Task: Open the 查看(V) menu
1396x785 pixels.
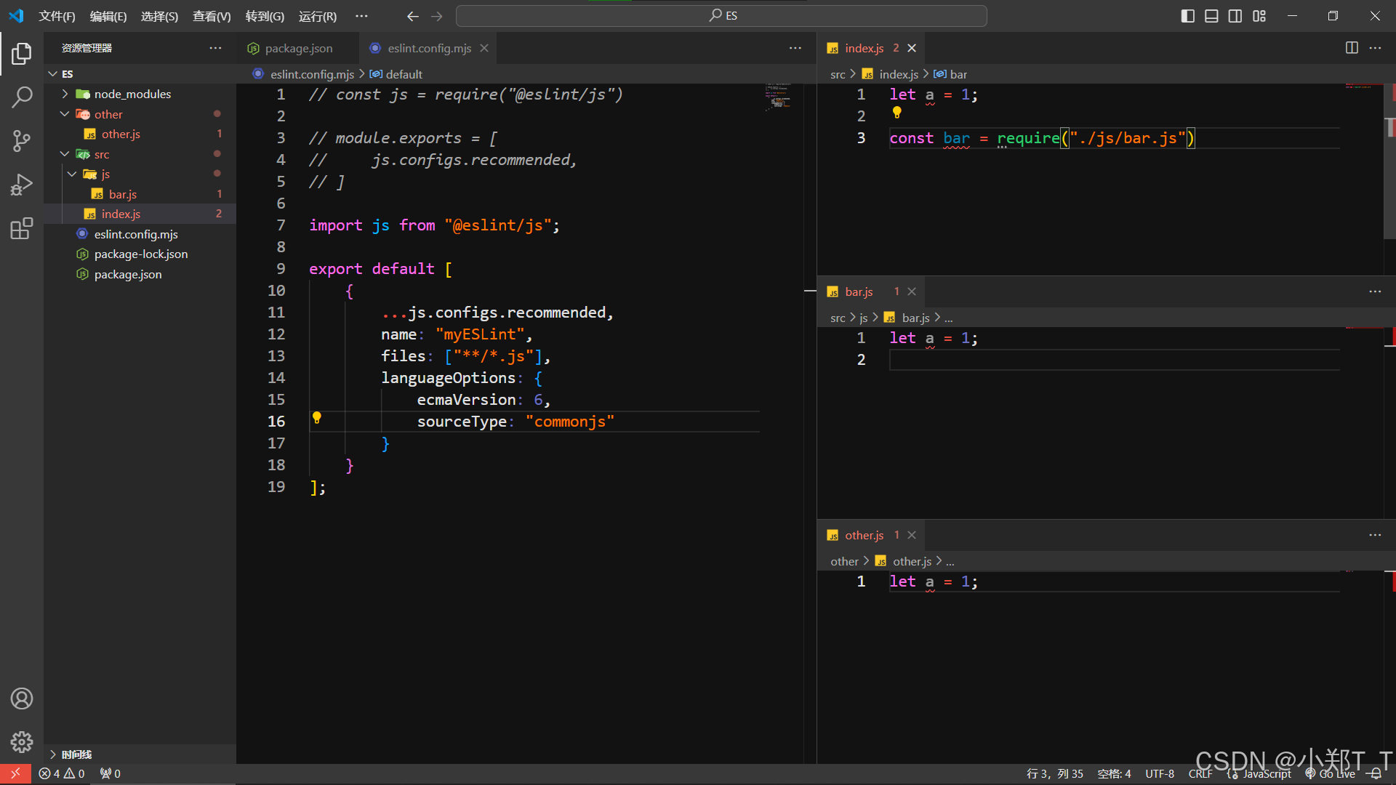Action: [x=212, y=16]
